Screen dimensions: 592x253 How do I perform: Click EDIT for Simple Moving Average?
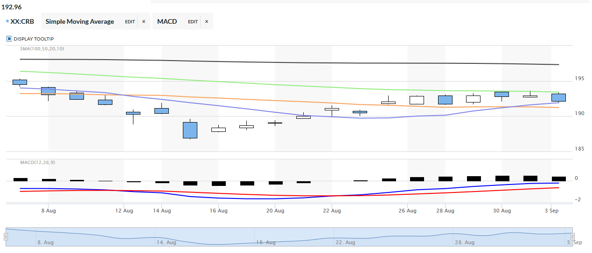tap(130, 21)
